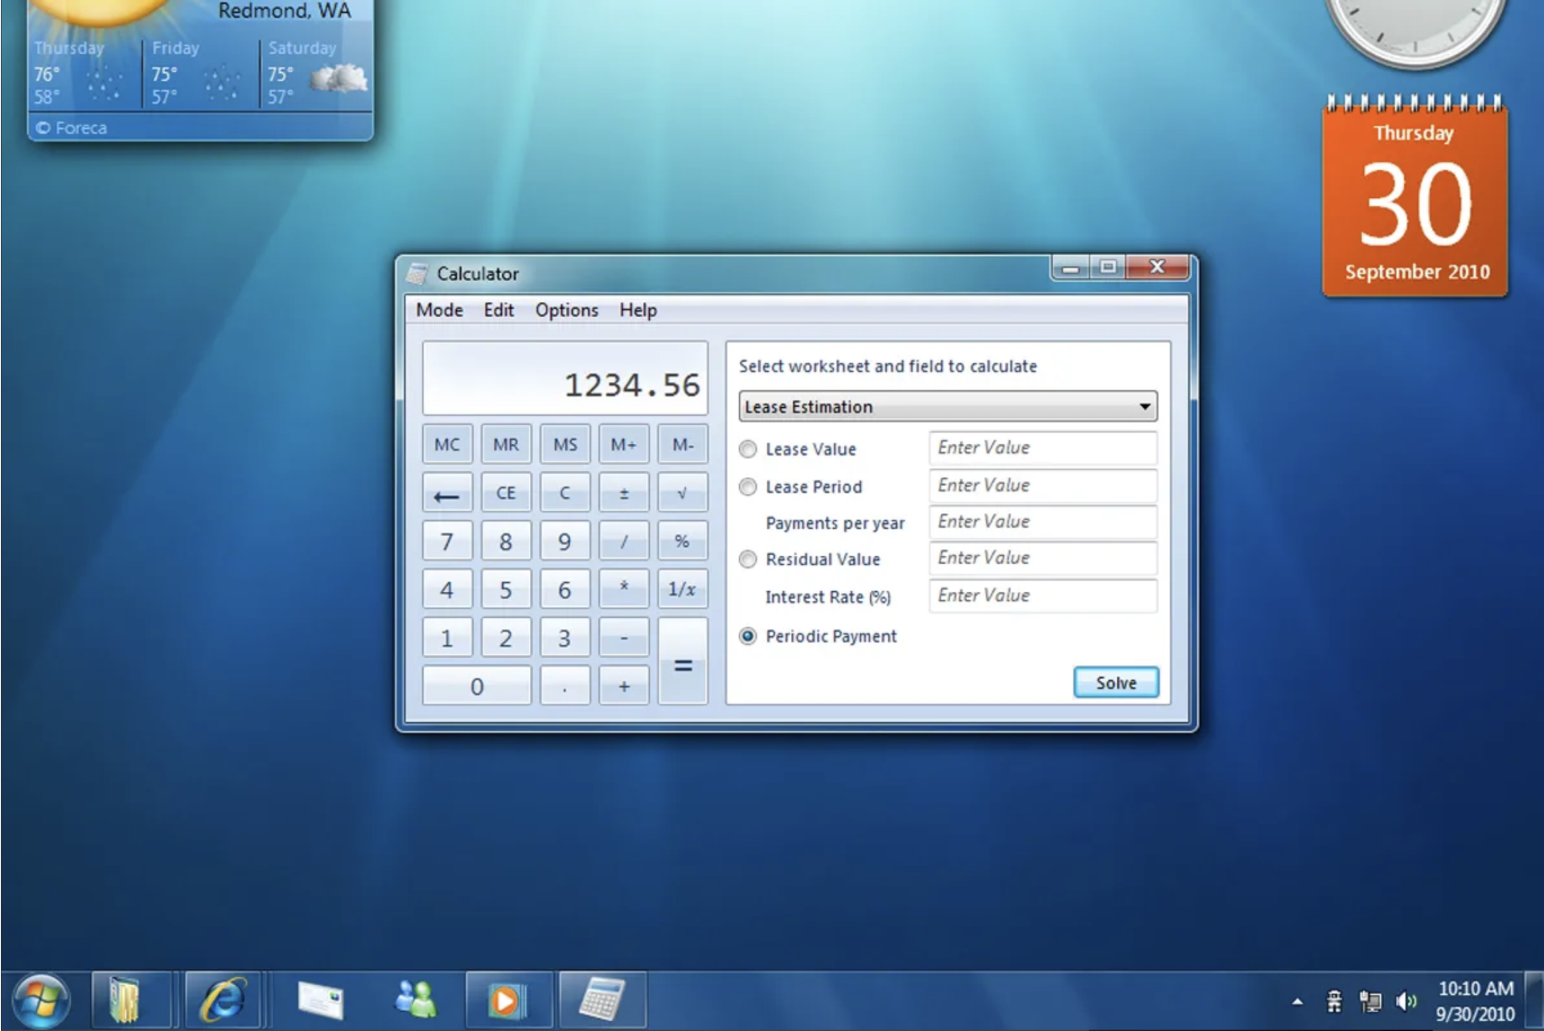Screen dimensions: 1544x1031
Task: Click the M+ memory add key
Action: 623,444
